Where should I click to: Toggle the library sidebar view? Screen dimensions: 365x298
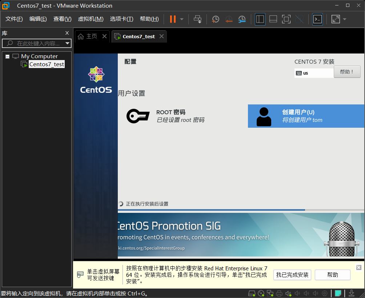pyautogui.click(x=260, y=19)
